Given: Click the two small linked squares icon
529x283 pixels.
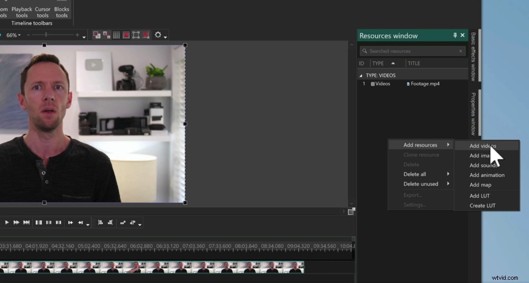Looking at the screenshot, I should [x=107, y=35].
